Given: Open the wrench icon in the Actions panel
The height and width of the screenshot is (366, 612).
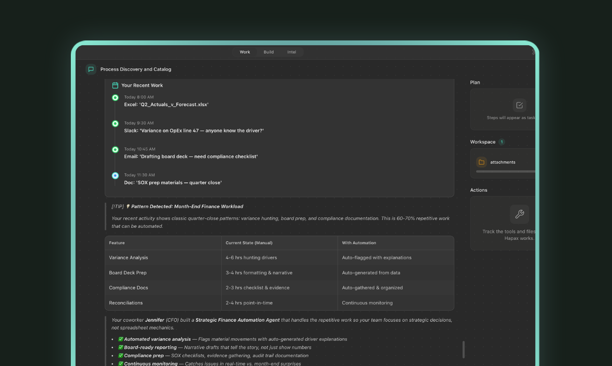Looking at the screenshot, I should 519,214.
